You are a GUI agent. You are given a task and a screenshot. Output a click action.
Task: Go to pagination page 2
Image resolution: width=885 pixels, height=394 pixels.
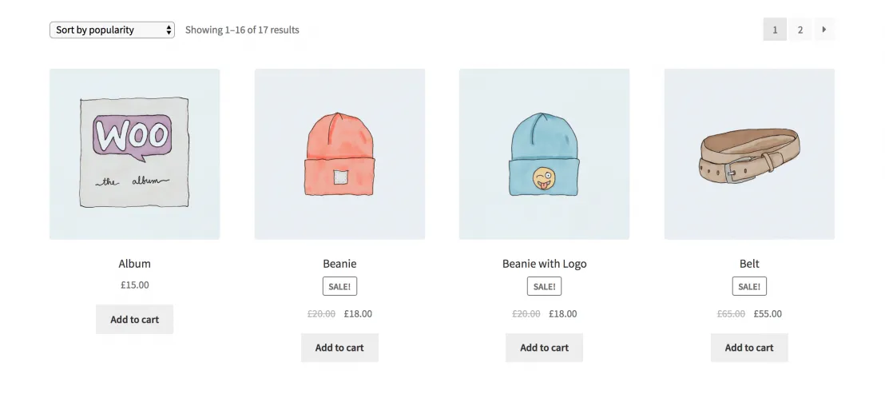pos(800,30)
